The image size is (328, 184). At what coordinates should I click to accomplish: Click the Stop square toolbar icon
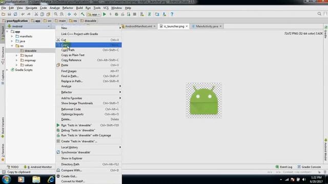tap(135, 14)
